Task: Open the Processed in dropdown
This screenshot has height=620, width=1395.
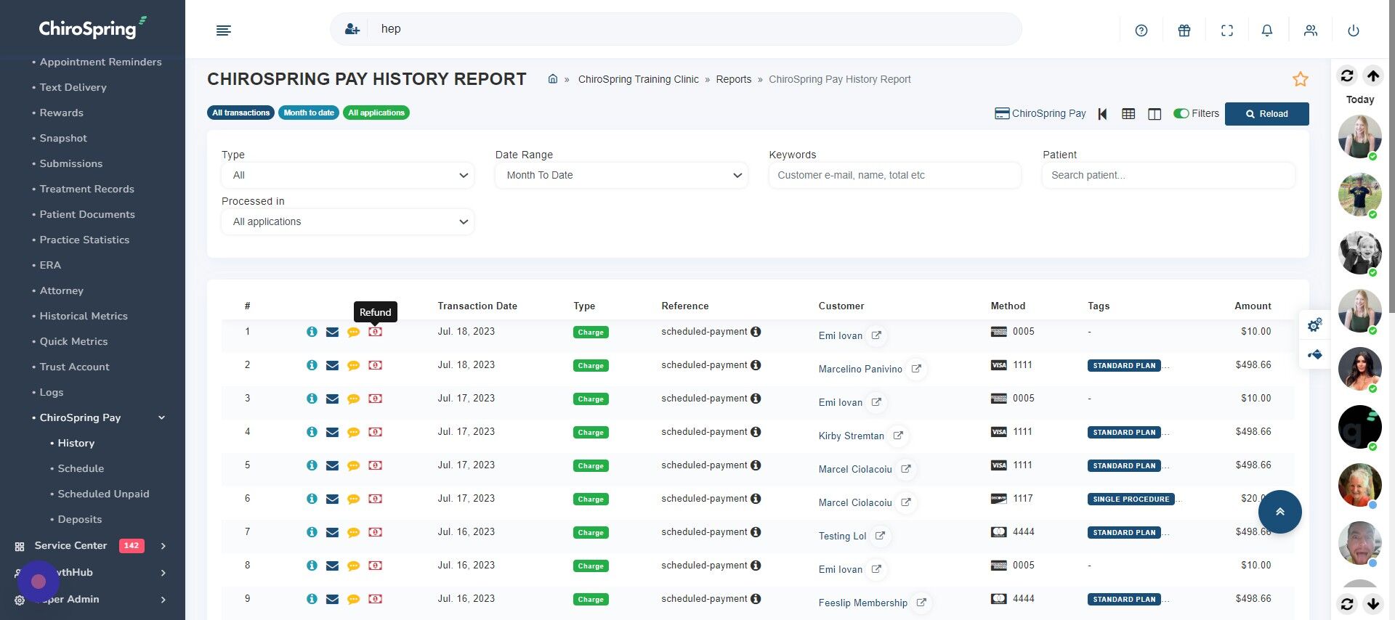Action: point(348,222)
